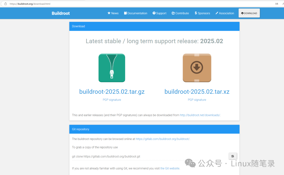Click the book icon beside Documentation
The height and width of the screenshot is (175, 284).
[125, 13]
